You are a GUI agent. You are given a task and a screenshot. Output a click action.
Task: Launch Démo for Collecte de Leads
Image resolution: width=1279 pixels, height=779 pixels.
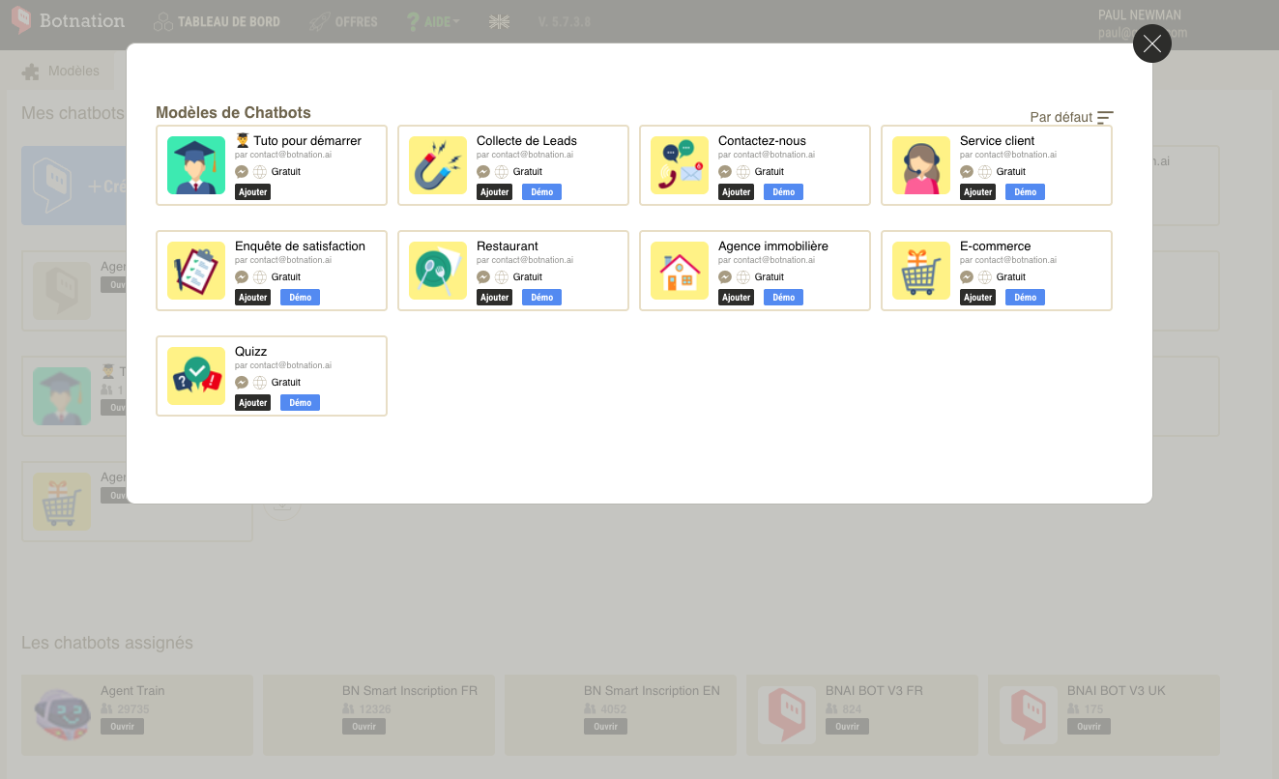(541, 192)
